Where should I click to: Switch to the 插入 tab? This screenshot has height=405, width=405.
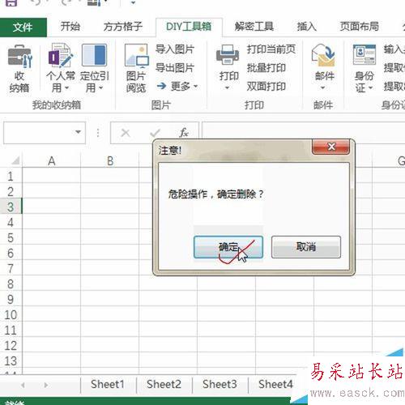coord(306,27)
